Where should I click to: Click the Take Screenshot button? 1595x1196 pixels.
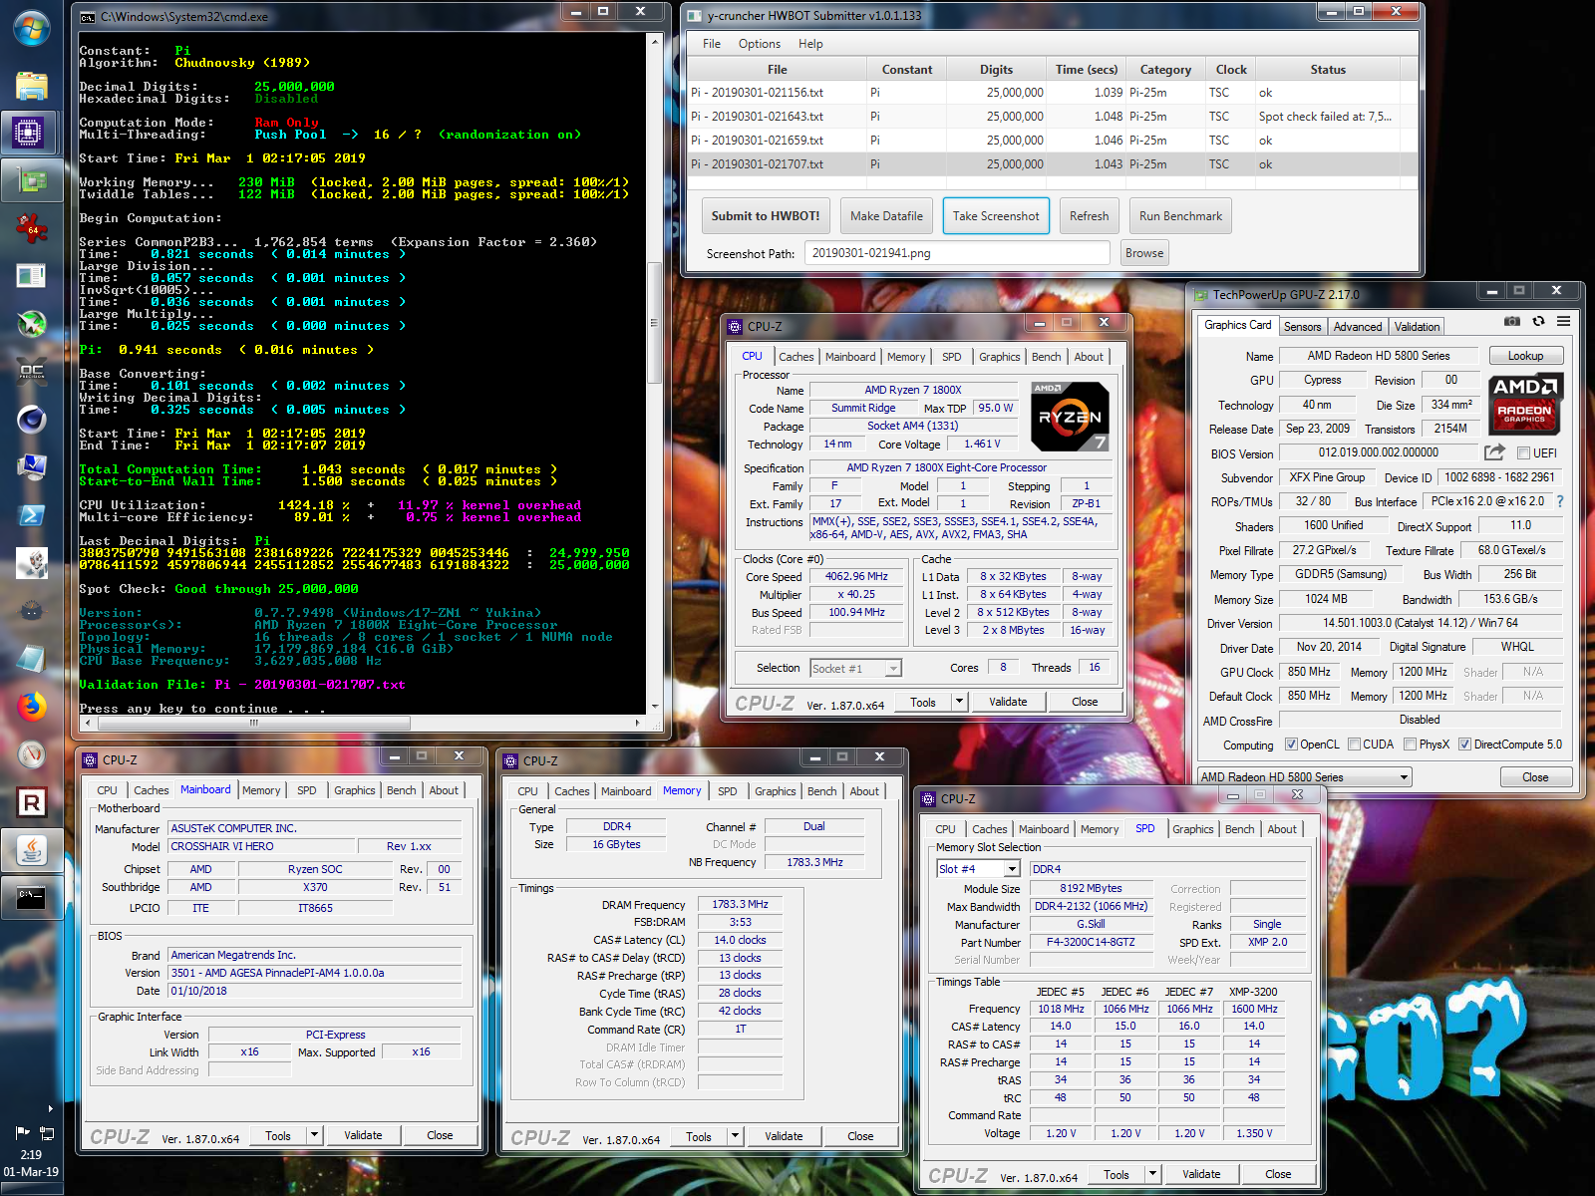pyautogui.click(x=996, y=216)
